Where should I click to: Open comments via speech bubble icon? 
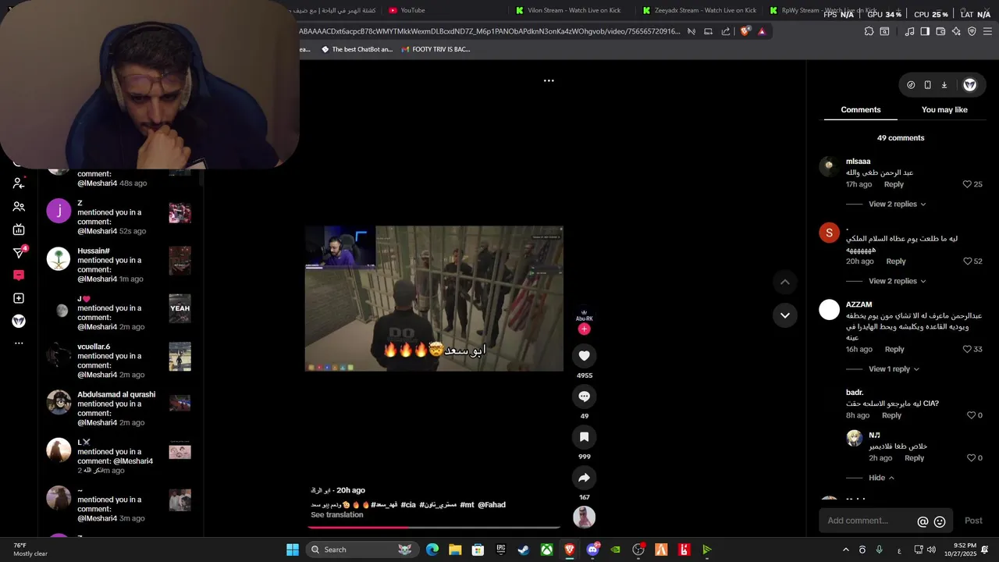click(x=584, y=397)
